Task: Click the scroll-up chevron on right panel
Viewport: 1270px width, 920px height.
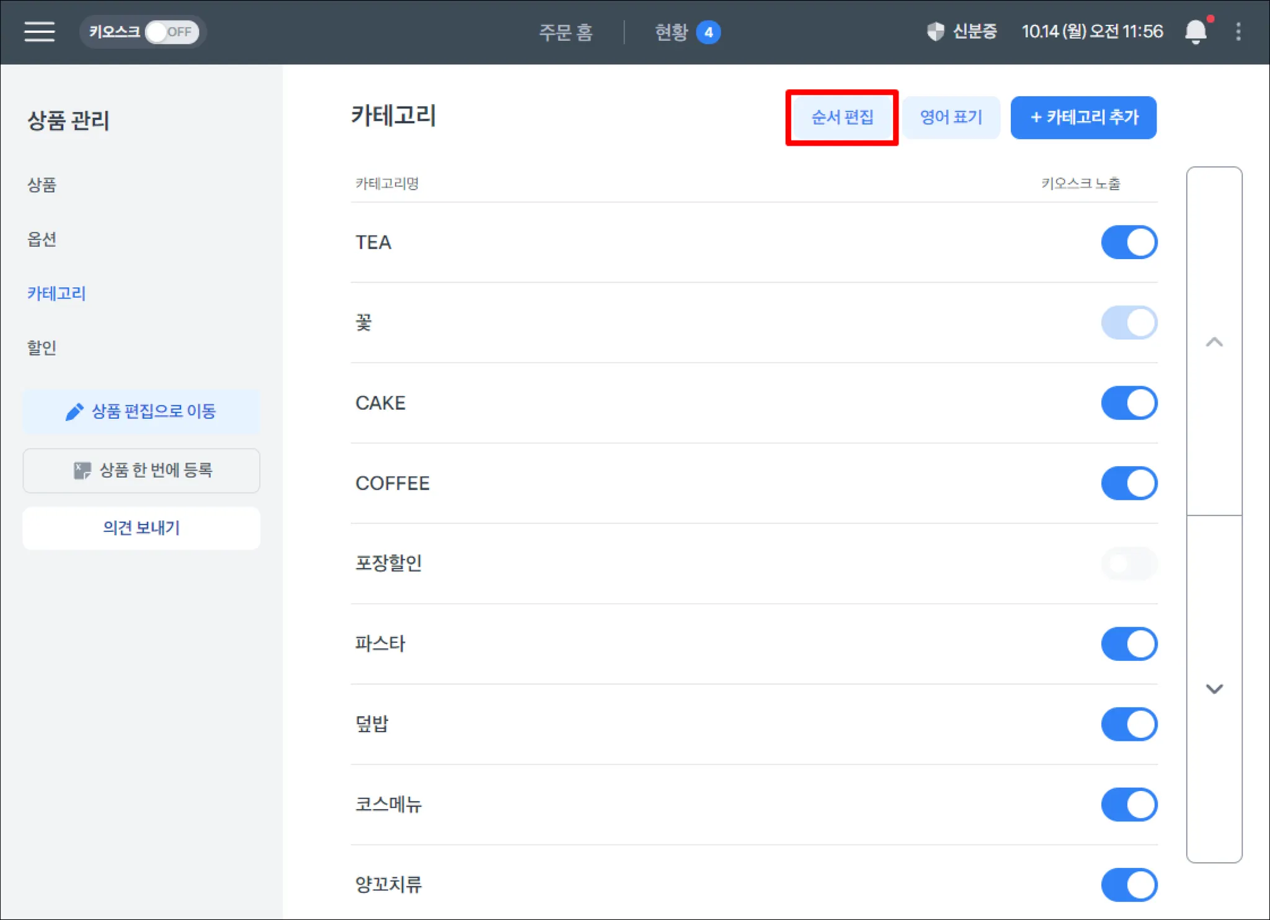Action: (x=1214, y=342)
